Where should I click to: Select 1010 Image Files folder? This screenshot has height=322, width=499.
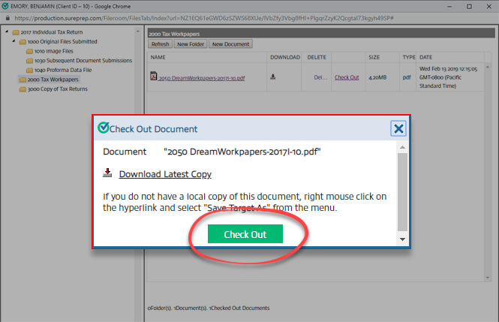coord(54,51)
